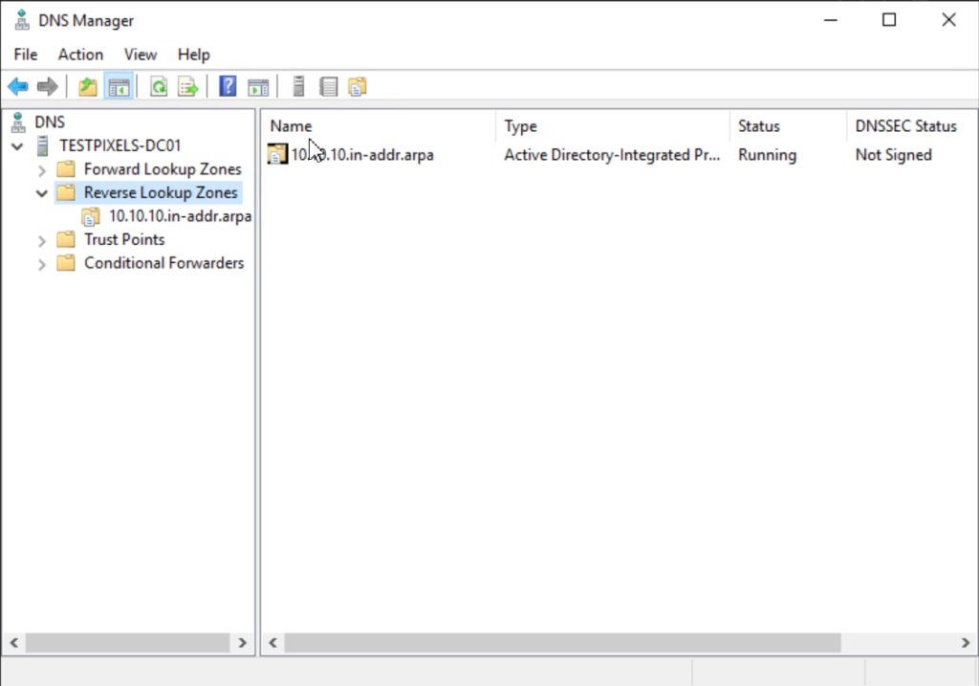The height and width of the screenshot is (686, 979).
Task: Click the event list icon near the toolbar's end
Action: pyautogui.click(x=328, y=86)
